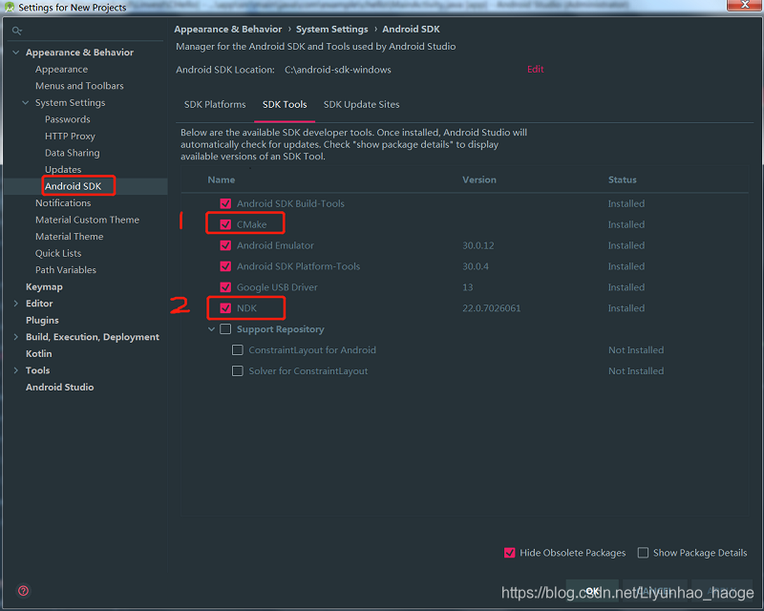The width and height of the screenshot is (764, 611).
Task: Close the Settings for New Projects window
Action: tap(744, 5)
